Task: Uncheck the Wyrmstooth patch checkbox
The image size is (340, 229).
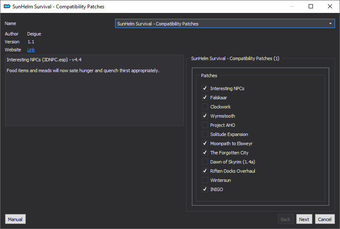Action: click(205, 116)
